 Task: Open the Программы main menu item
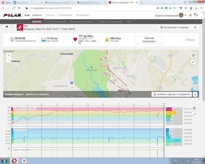pyautogui.click(x=82, y=15)
